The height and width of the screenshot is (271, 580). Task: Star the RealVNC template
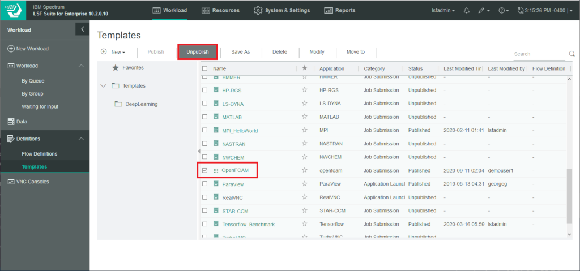coord(304,197)
